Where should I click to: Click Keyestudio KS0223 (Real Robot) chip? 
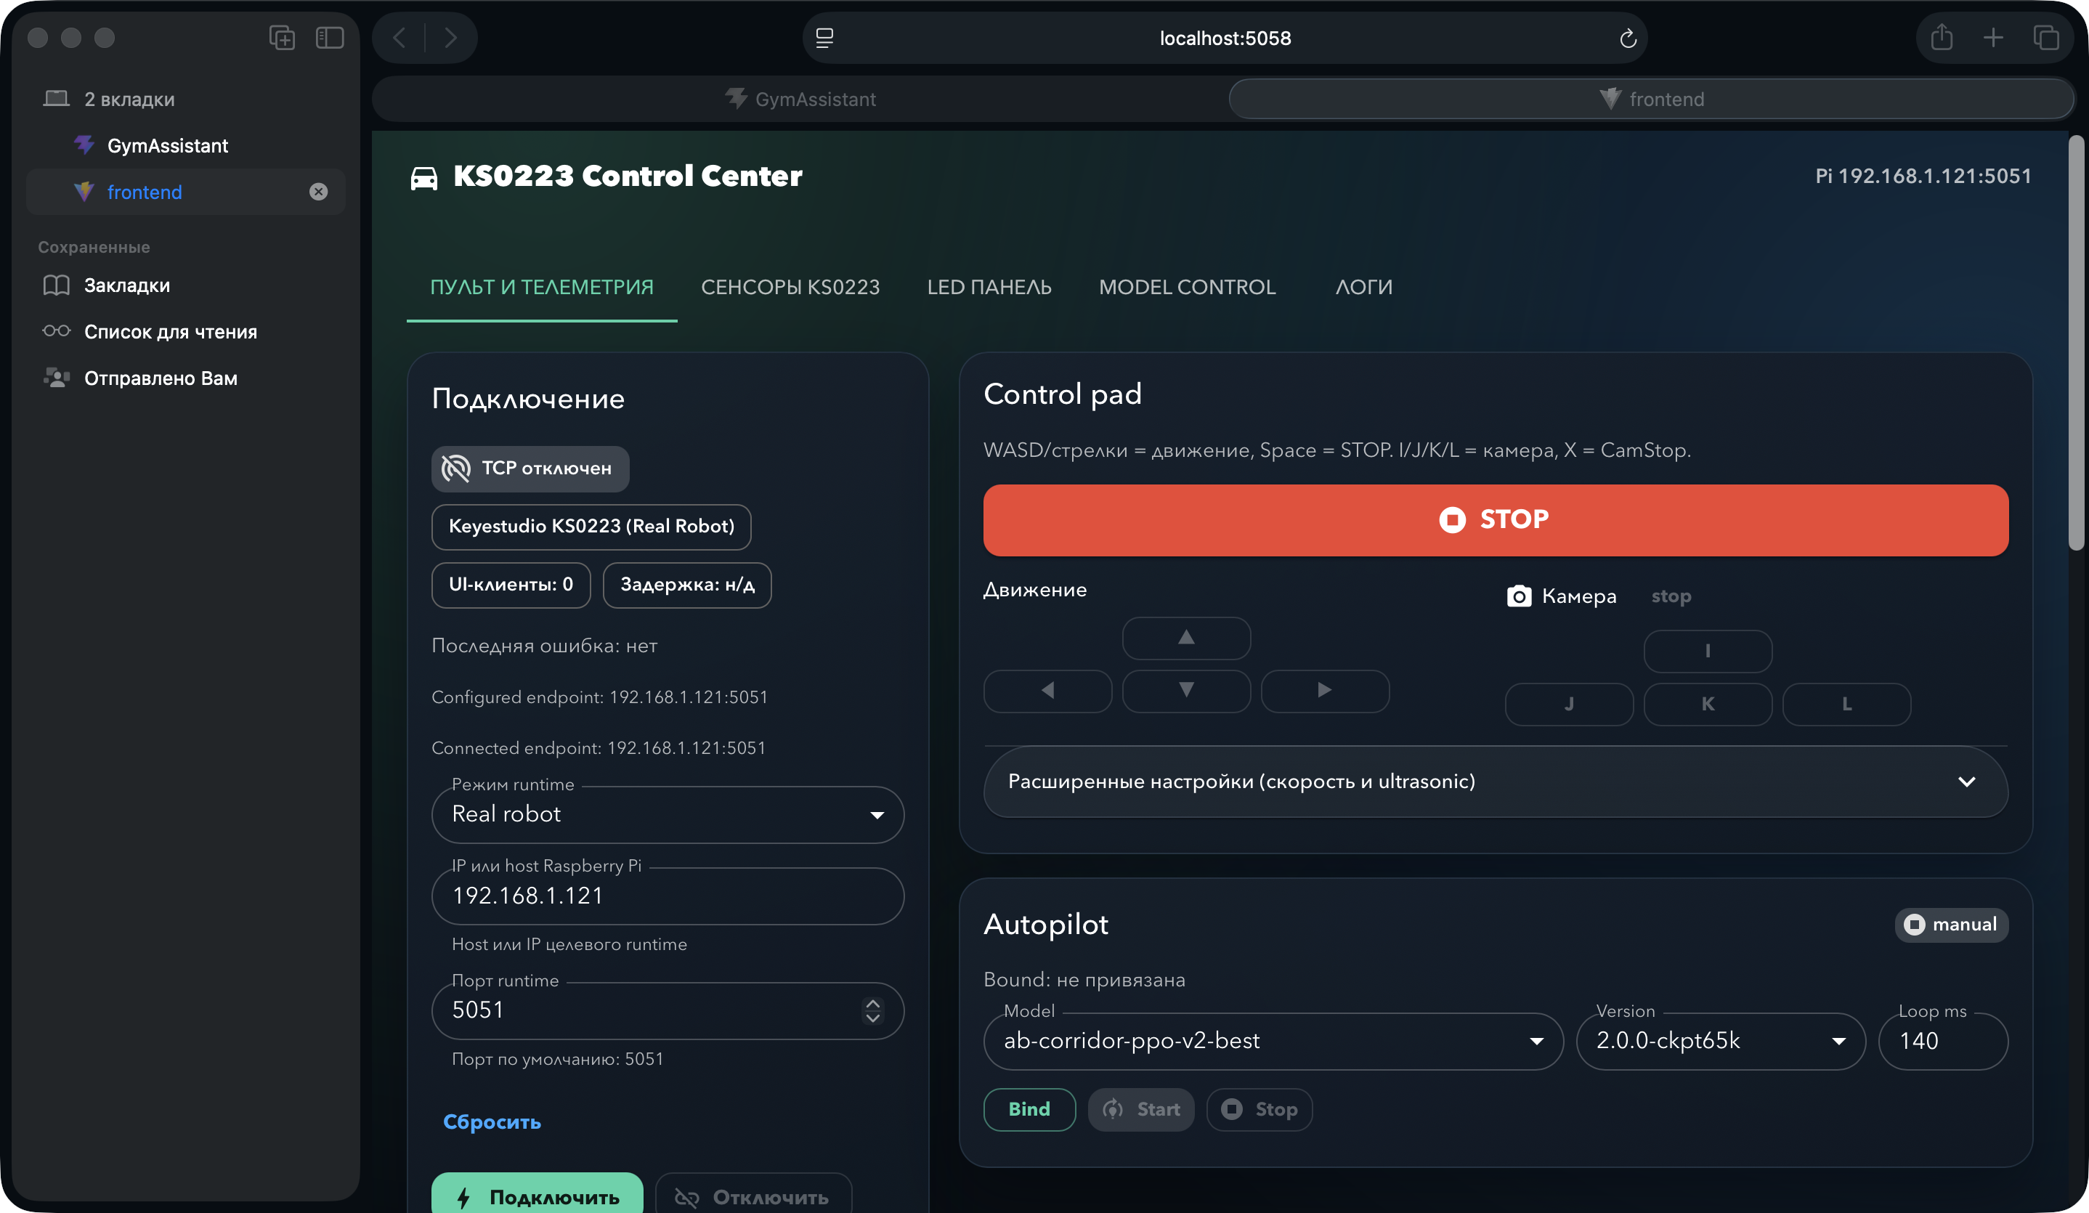tap(591, 527)
